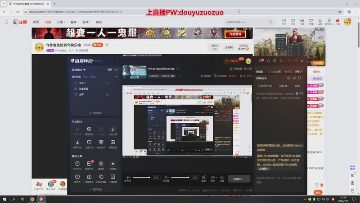Toggle lock on 文本 1 source
The width and height of the screenshot is (360, 203).
(107, 83)
